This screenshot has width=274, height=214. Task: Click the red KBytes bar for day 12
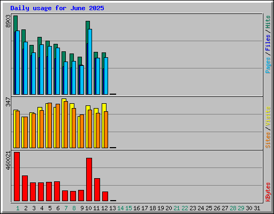(x=105, y=196)
